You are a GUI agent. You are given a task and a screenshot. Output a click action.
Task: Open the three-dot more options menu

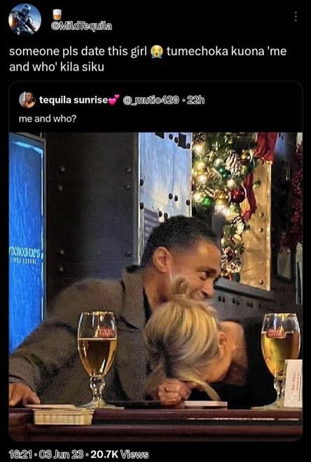tap(296, 17)
